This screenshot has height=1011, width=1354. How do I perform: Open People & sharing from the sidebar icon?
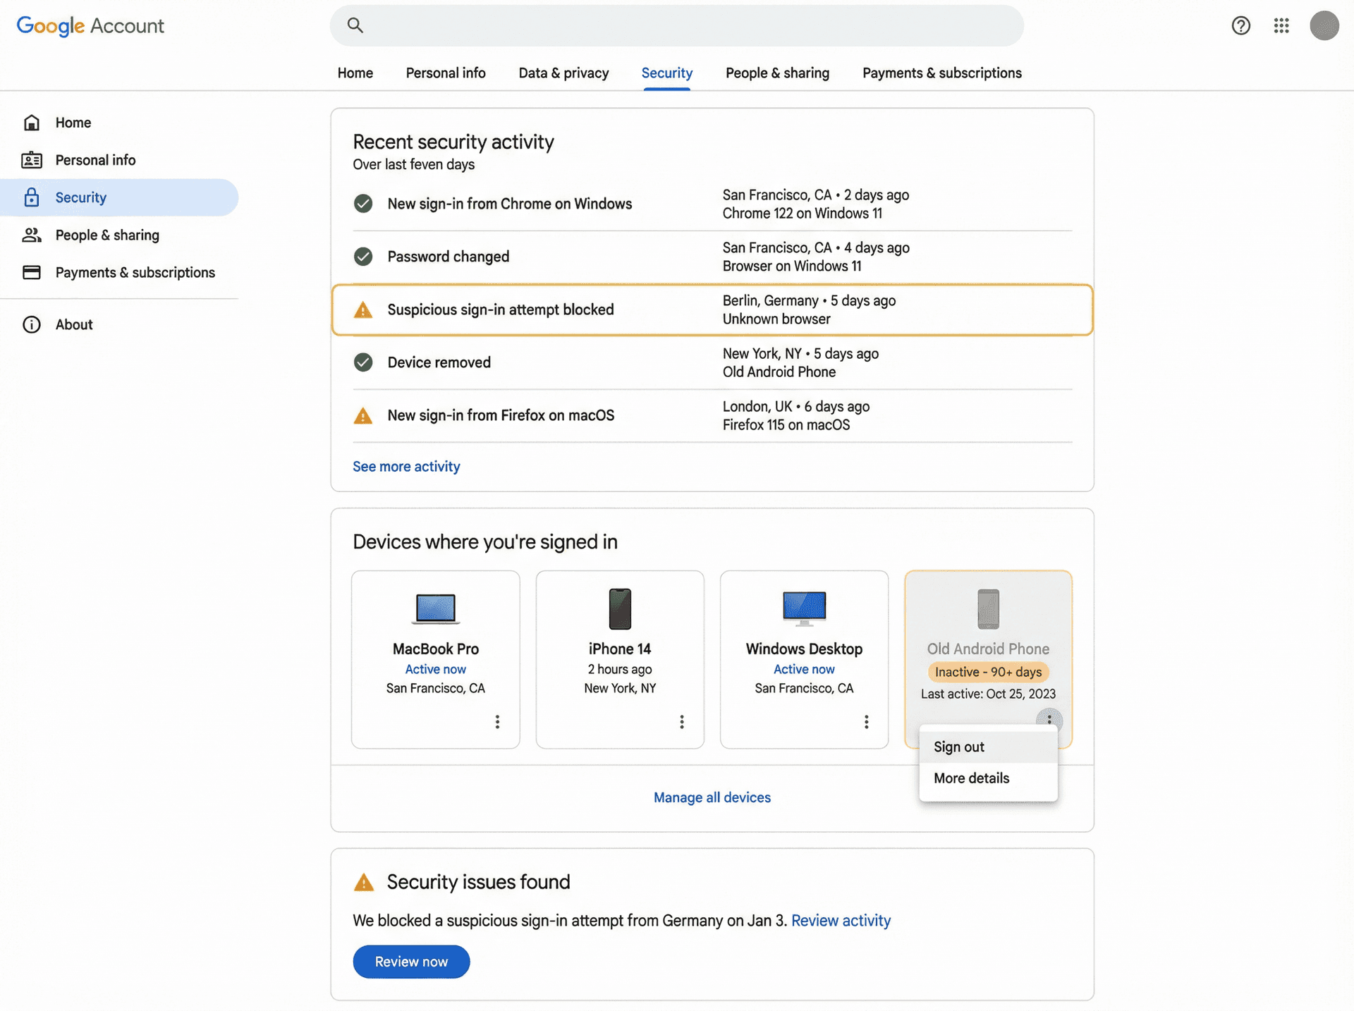tap(32, 235)
